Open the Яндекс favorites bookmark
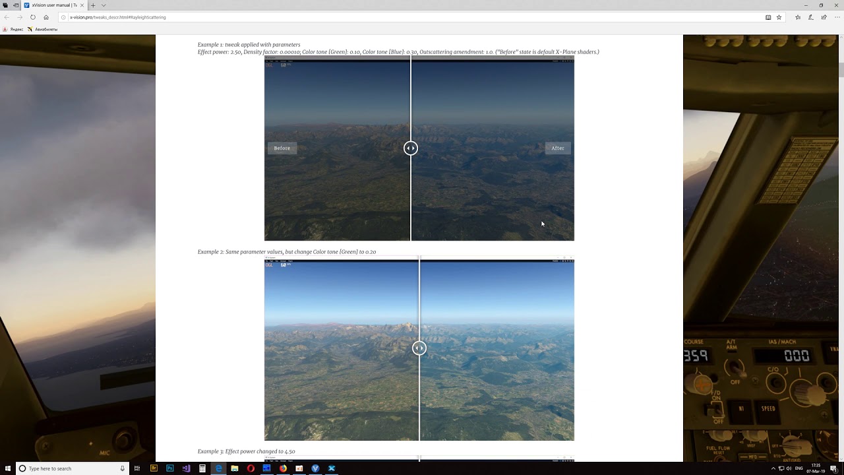The width and height of the screenshot is (844, 475). point(13,29)
